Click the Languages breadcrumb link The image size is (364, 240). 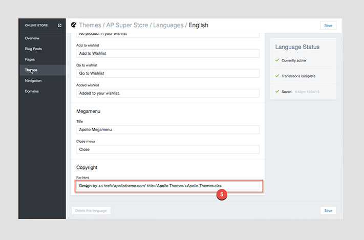(169, 25)
